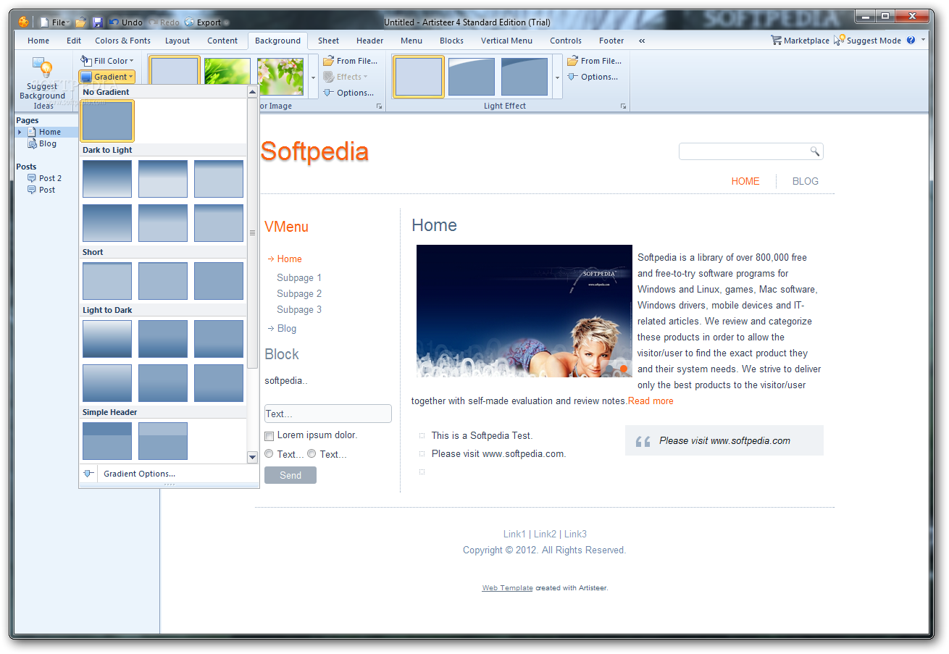This screenshot has height=654, width=949.
Task: Click the Gradient Options arrow icon
Action: (88, 474)
